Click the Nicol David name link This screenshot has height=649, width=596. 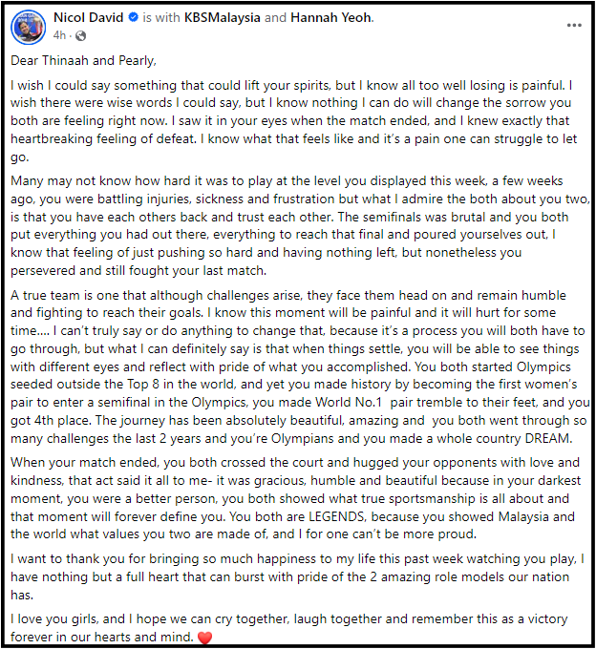pyautogui.click(x=89, y=17)
